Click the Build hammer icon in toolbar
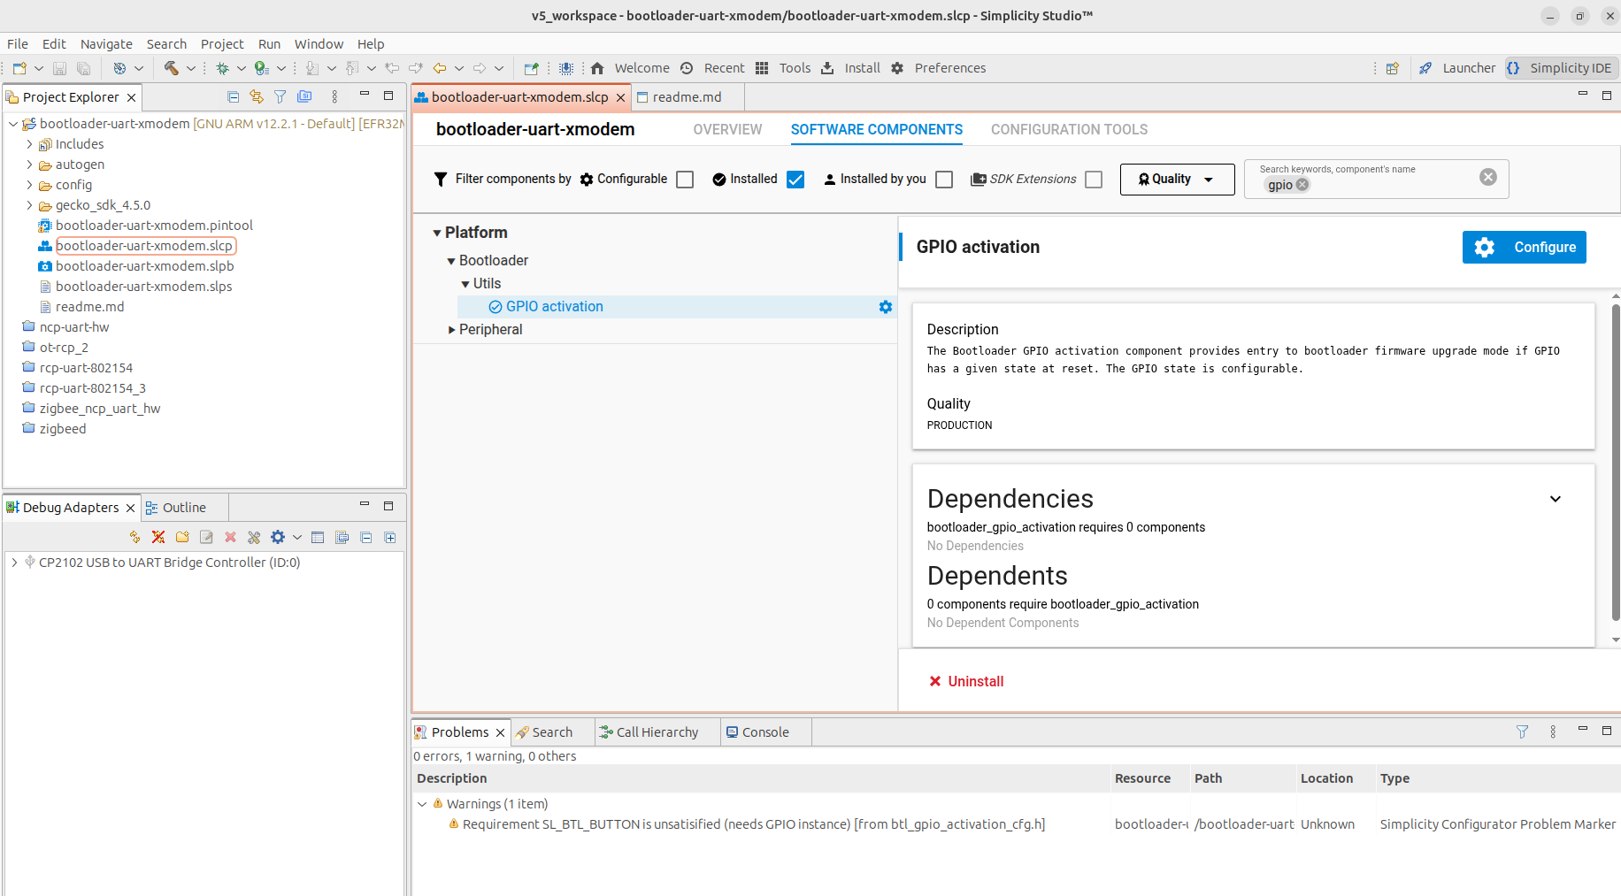 pyautogui.click(x=171, y=68)
